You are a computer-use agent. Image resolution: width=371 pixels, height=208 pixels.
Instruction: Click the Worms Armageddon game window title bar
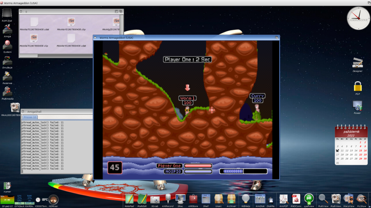[x=186, y=38]
